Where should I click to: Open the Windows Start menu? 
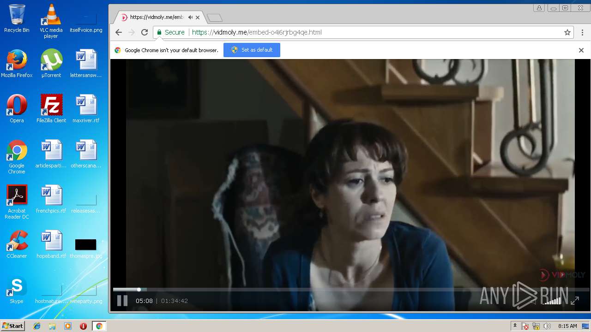pyautogui.click(x=12, y=326)
